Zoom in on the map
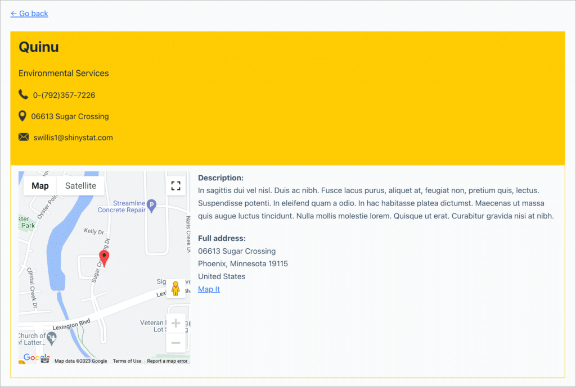 (x=175, y=323)
